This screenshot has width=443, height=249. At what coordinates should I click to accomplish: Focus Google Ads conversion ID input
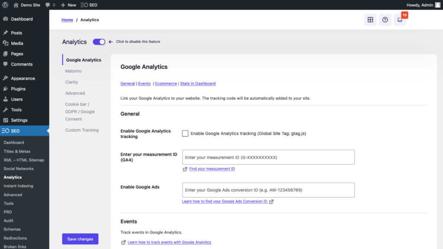(268, 190)
